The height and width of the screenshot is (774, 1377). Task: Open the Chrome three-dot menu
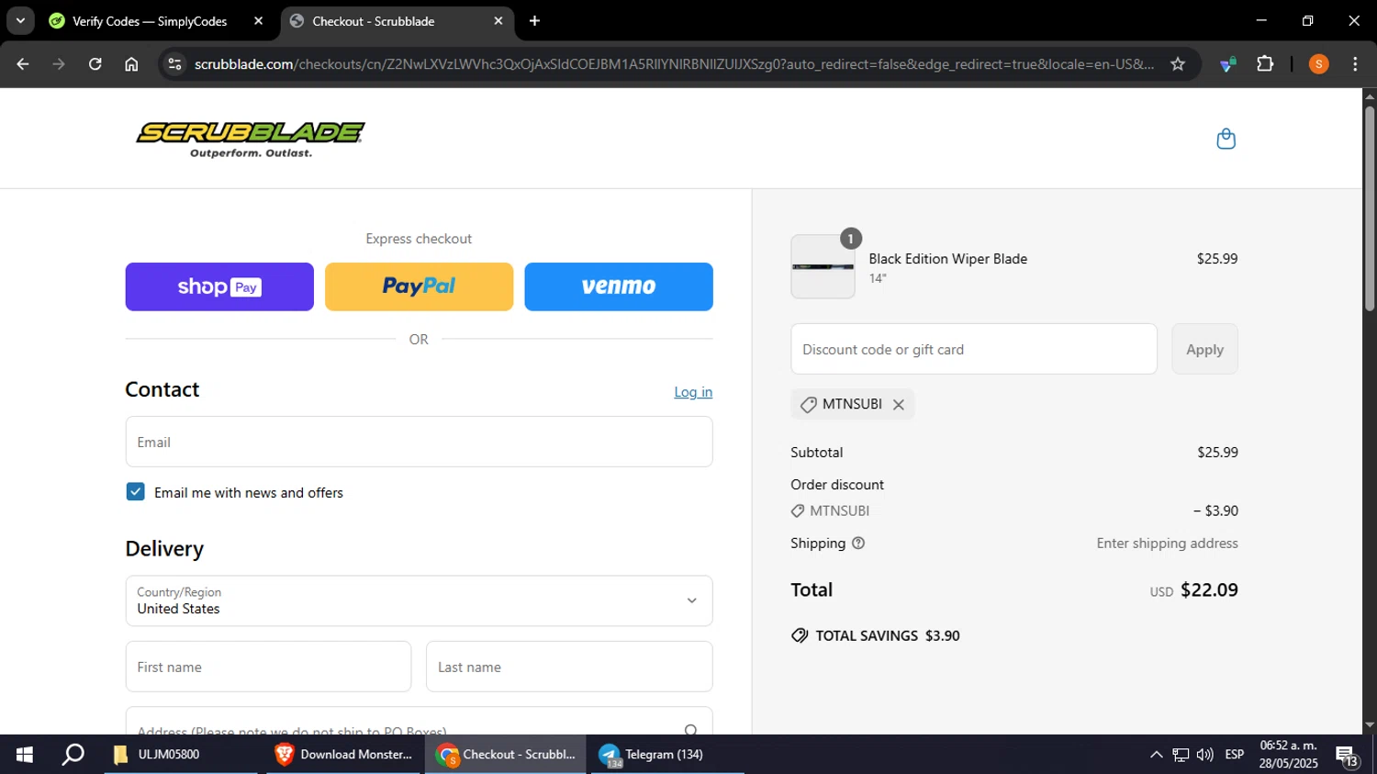(1355, 64)
